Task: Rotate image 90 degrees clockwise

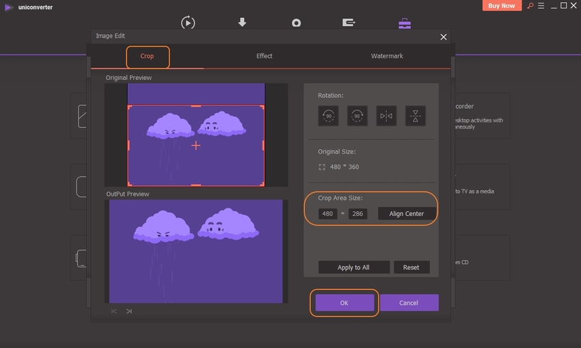Action: tap(357, 116)
